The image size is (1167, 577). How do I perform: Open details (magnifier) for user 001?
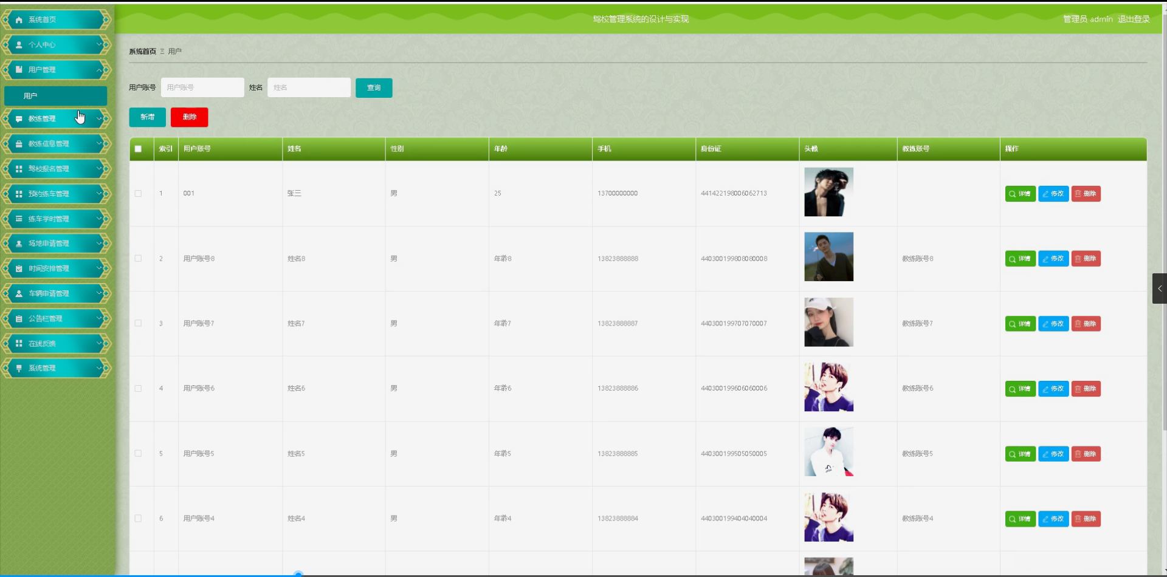(x=1021, y=194)
